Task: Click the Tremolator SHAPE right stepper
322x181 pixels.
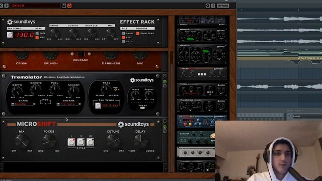Action: pyautogui.click(x=34, y=104)
